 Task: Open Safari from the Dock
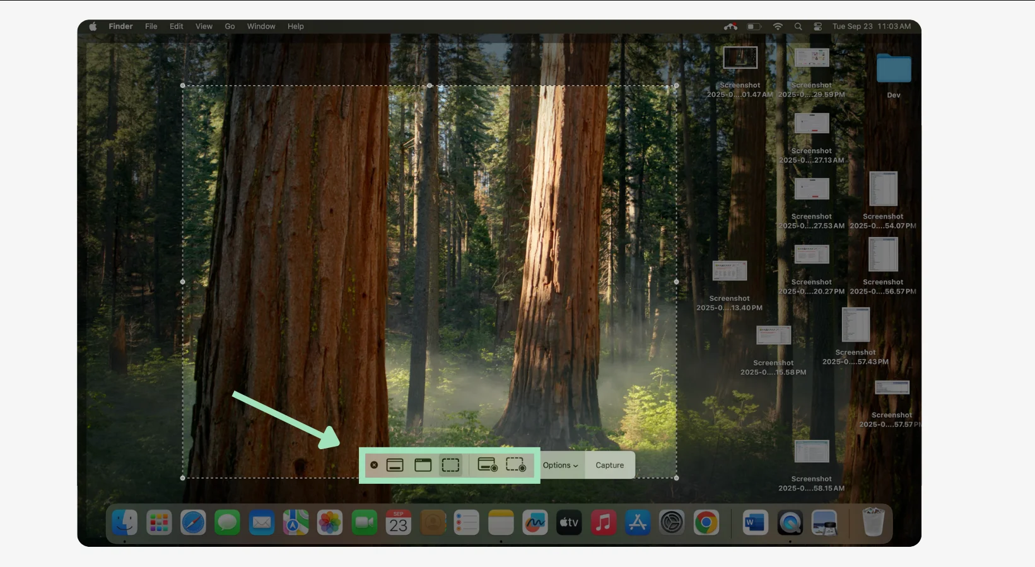(193, 522)
